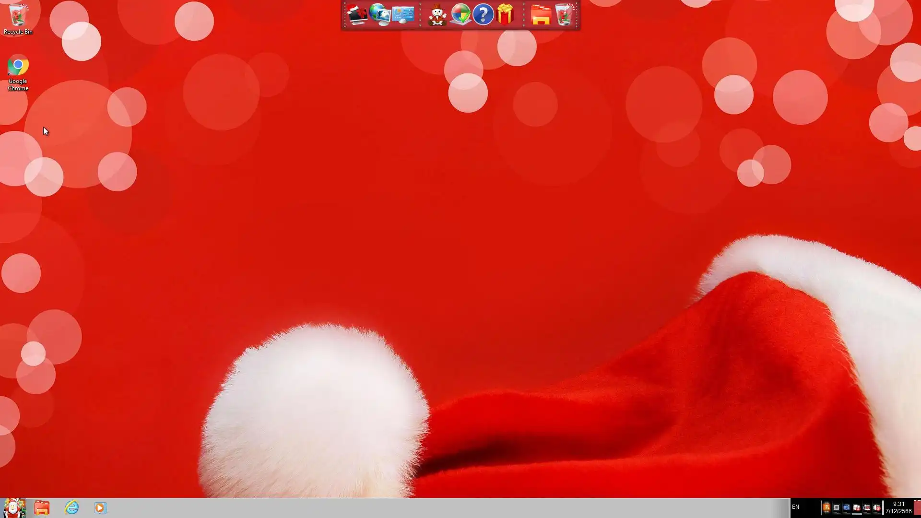Open the blue question mark help icon
This screenshot has height=518, width=921.
tap(483, 15)
